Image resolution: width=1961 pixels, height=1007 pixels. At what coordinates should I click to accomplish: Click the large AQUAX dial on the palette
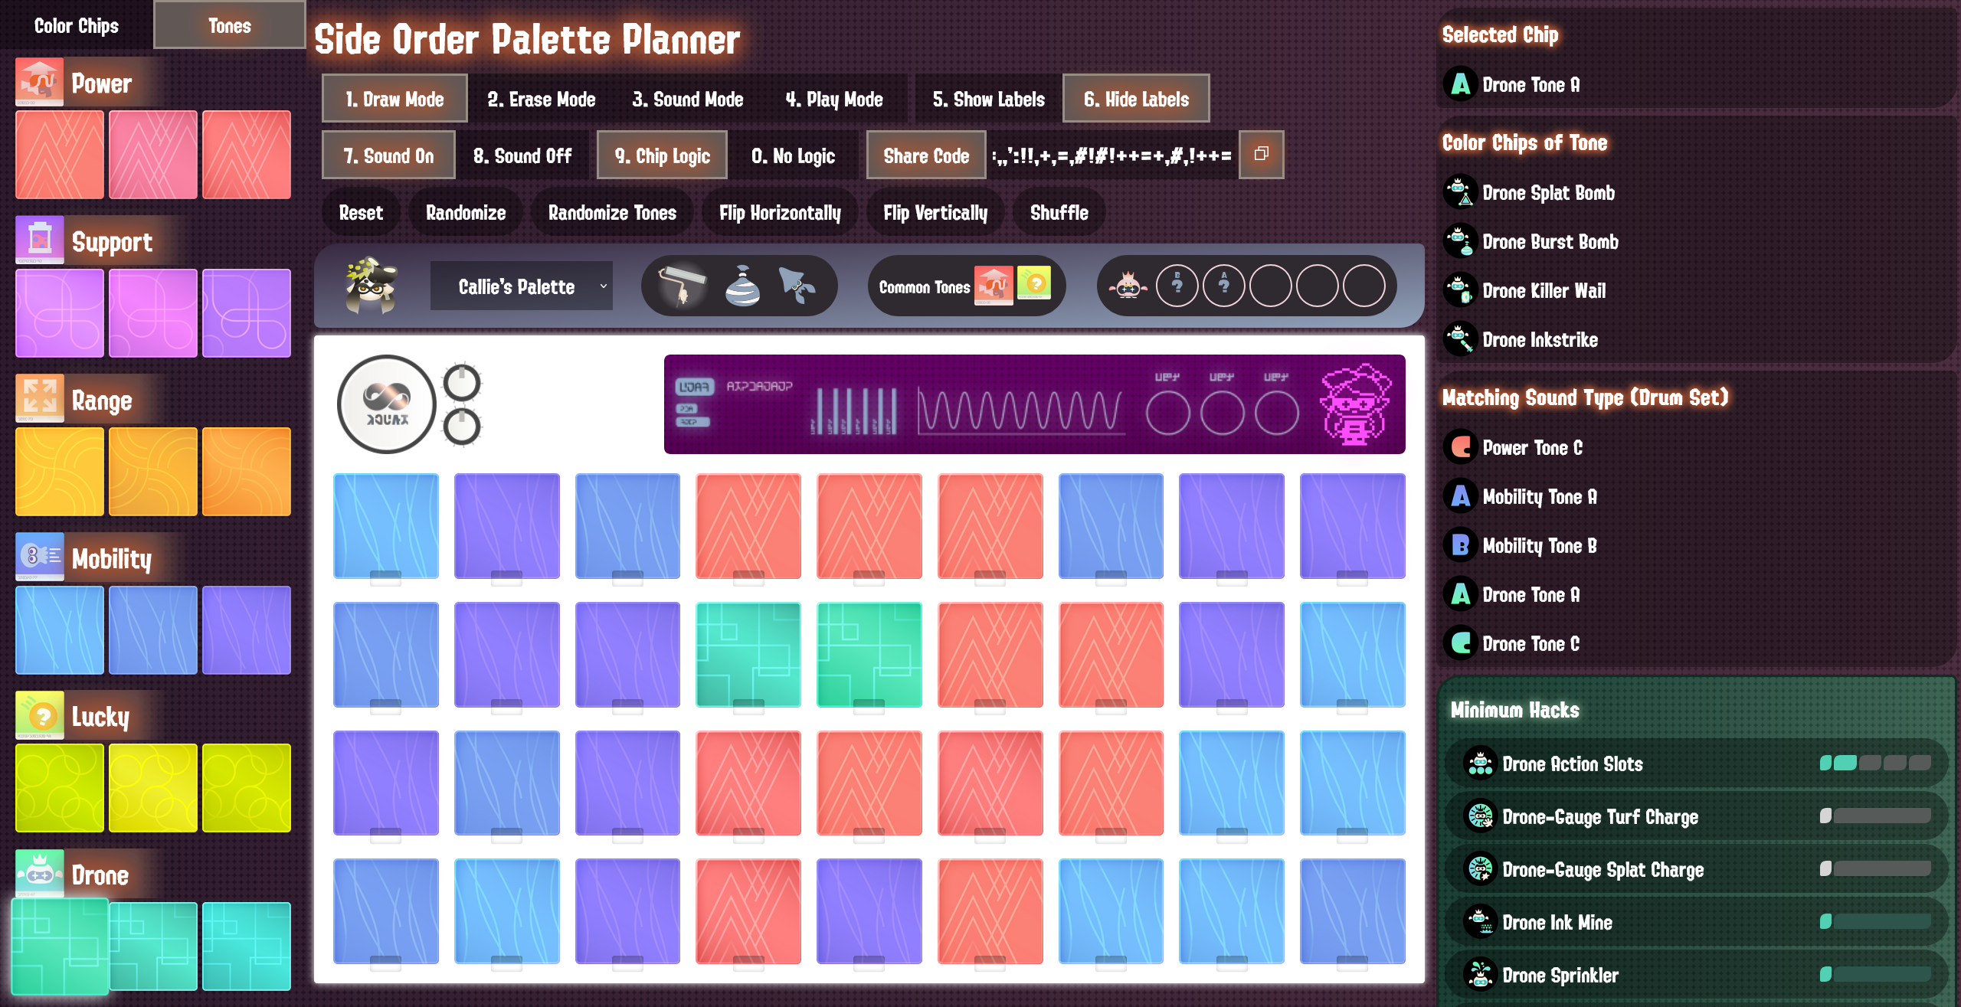387,404
